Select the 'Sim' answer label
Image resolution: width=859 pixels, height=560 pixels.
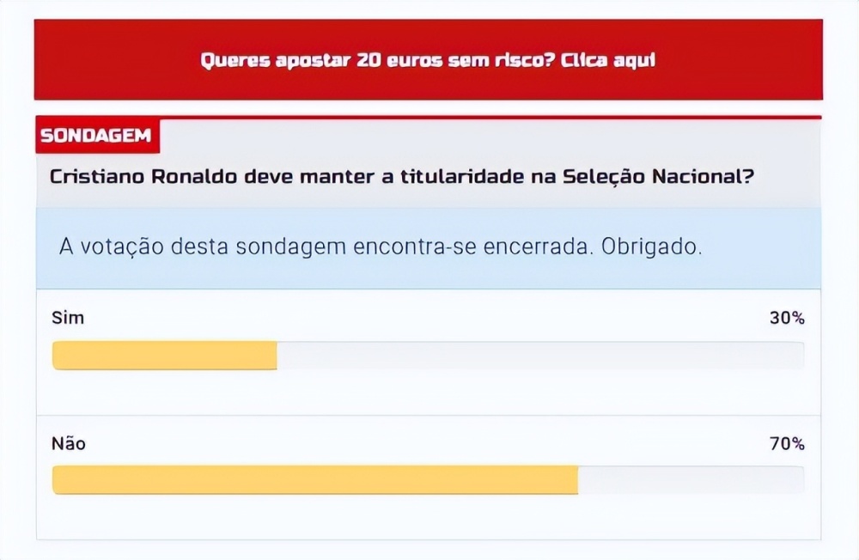pos(68,318)
